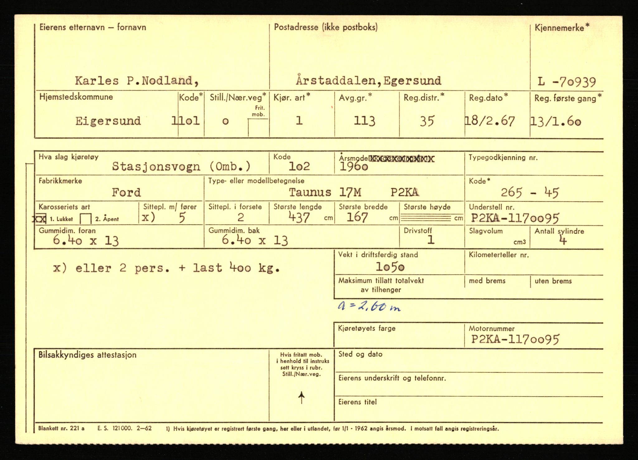Click the Reg.distr. value '35'
This screenshot has width=638, height=460.
coord(427,121)
